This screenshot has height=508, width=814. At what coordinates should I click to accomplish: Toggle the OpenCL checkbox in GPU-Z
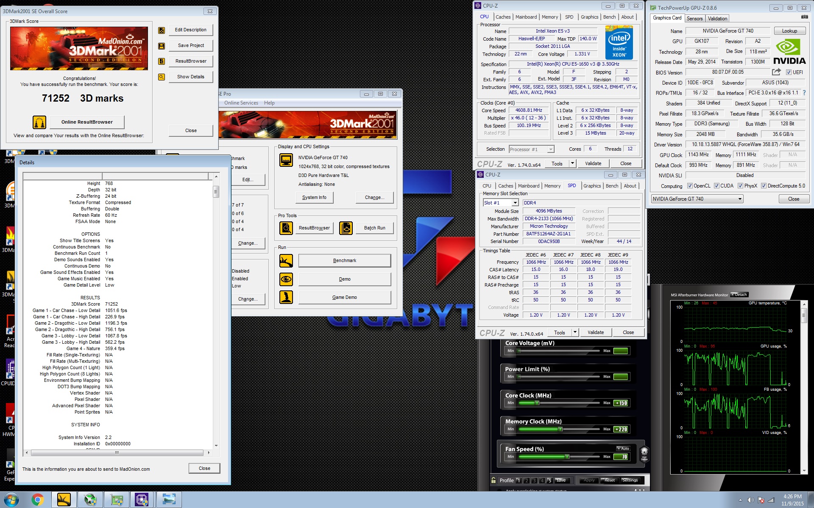point(690,186)
